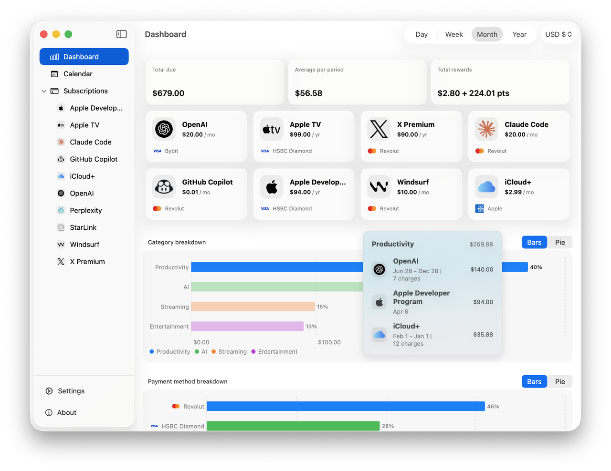
Task: Click the Claude Code starburst icon card
Action: pyautogui.click(x=486, y=129)
